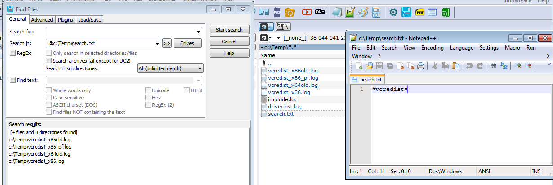Open Encoding menu in Notepad++

coord(433,48)
